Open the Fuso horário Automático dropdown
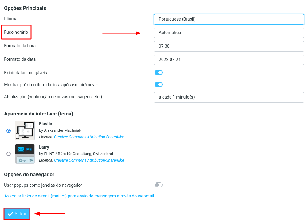Screen dimensions: 307x222 229,33
